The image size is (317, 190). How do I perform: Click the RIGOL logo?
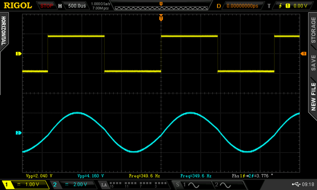pyautogui.click(x=18, y=6)
